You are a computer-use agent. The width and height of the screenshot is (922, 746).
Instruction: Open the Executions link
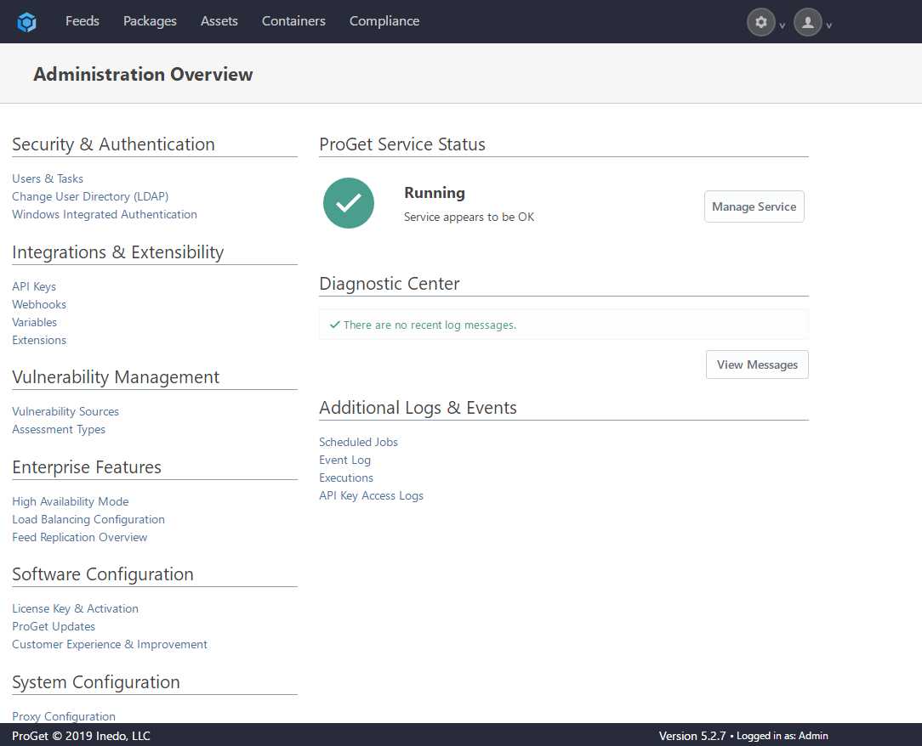(346, 478)
